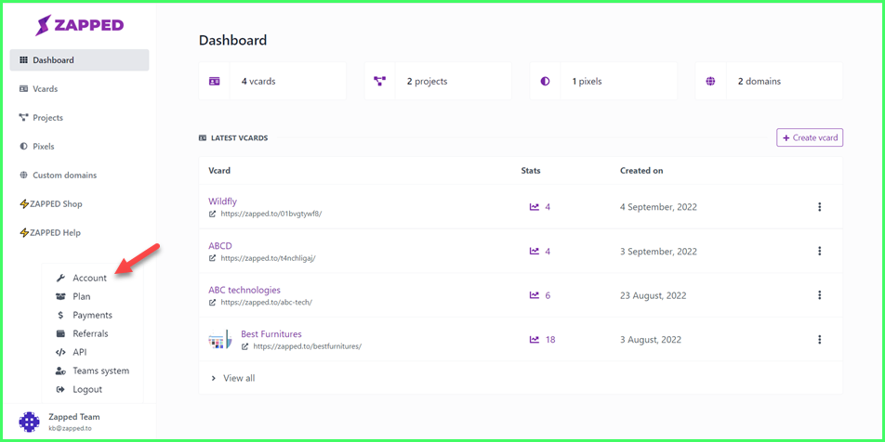Open Teams system from user menu
The width and height of the screenshot is (885, 442).
point(100,371)
